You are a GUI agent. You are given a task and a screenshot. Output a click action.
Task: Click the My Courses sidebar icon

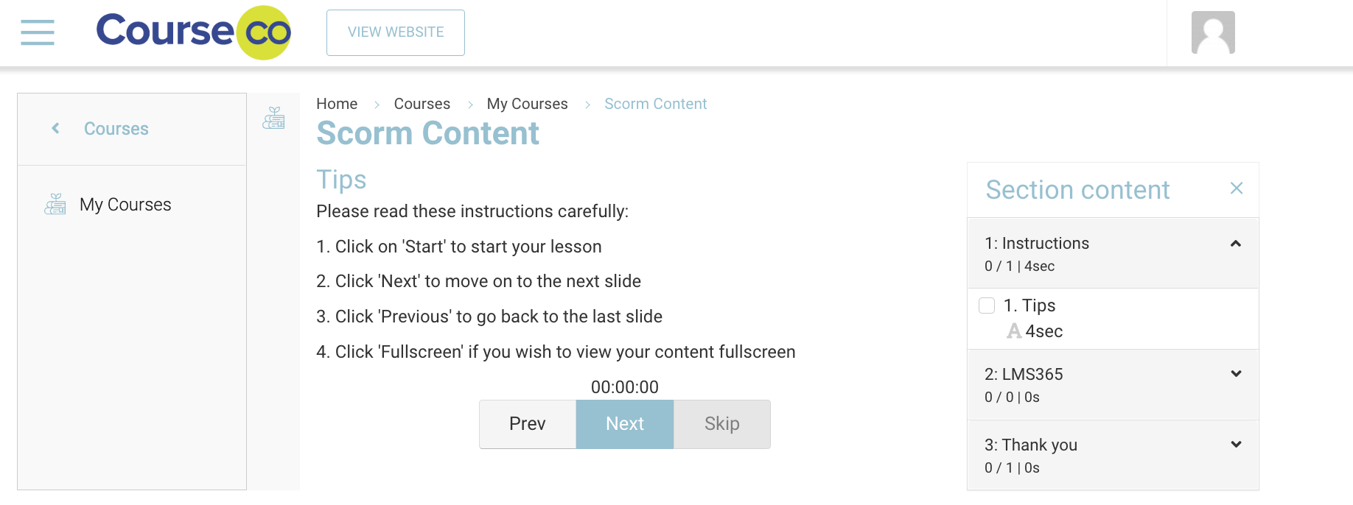[x=55, y=205]
